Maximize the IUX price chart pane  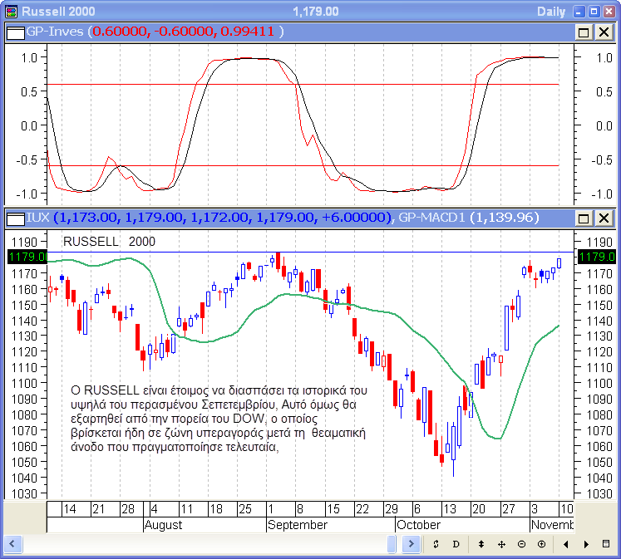584,218
